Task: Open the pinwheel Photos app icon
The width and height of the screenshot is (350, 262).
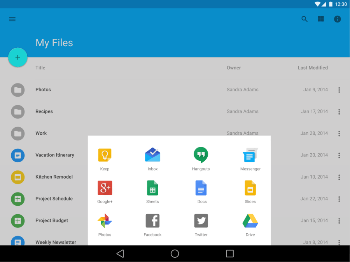Action: coord(105,221)
